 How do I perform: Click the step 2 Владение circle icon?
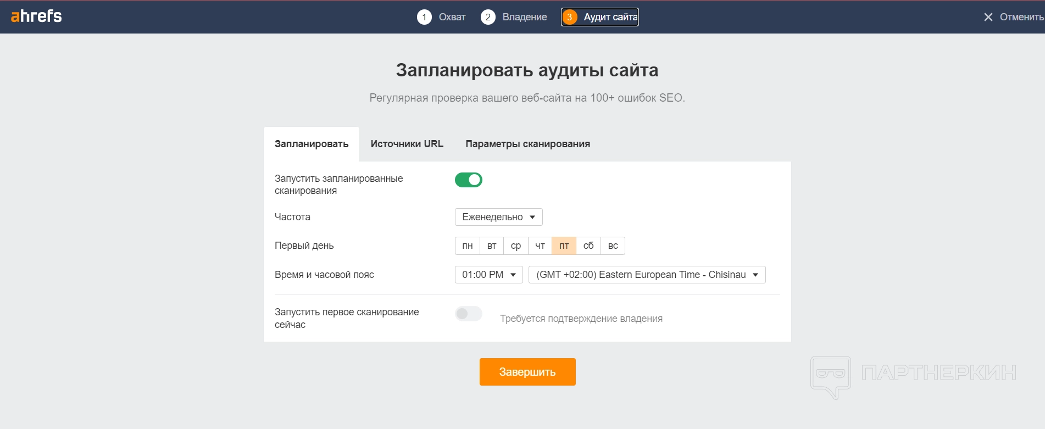point(488,17)
